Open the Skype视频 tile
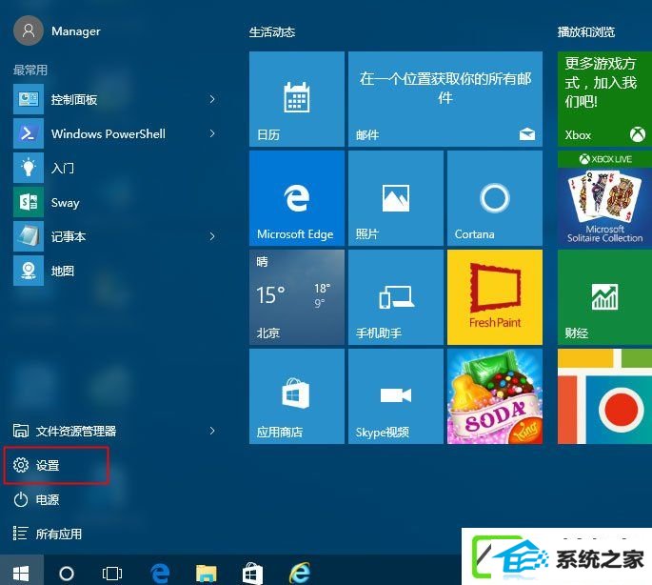This screenshot has height=585, width=652. 396,396
